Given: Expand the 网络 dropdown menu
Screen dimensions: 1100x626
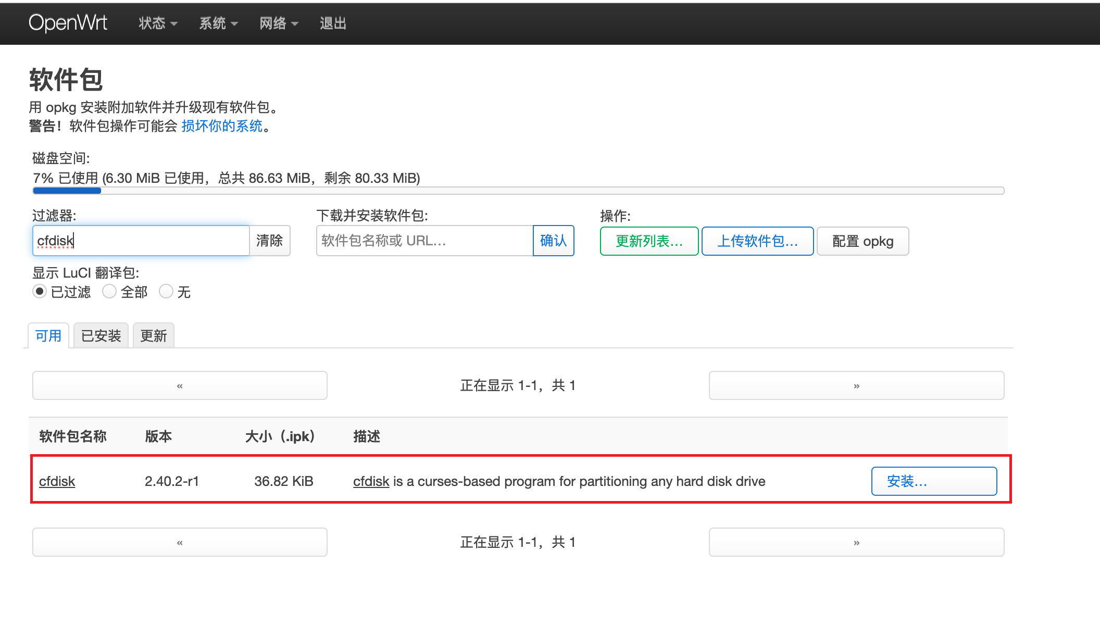Looking at the screenshot, I should tap(279, 23).
